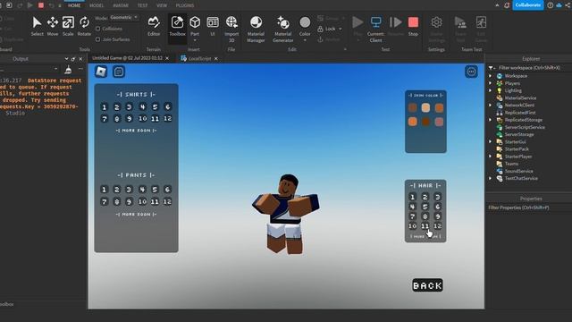
Task: Expand the ReplicatedStorage node
Action: click(x=491, y=120)
